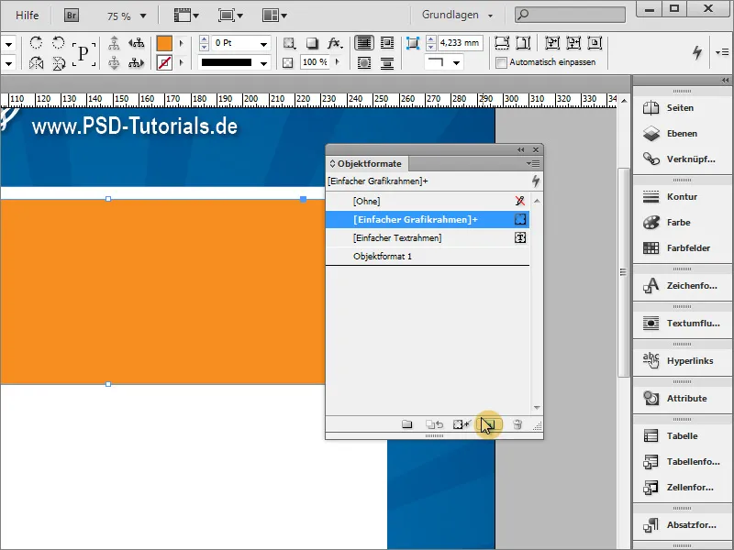Create new style group folder icon
Image resolution: width=734 pixels, height=550 pixels.
pos(406,424)
